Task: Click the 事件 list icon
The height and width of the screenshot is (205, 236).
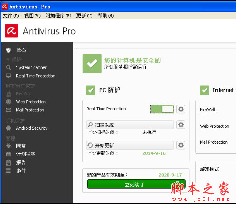Action: coord(8,171)
